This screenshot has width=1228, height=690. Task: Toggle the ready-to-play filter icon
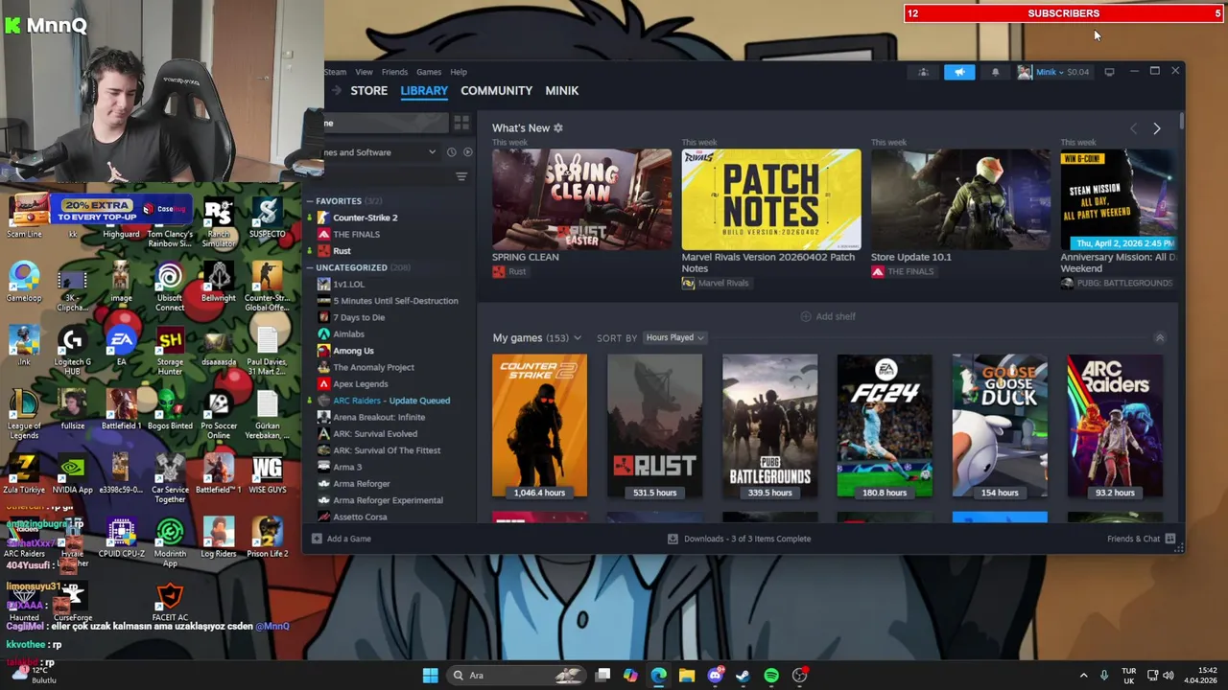click(467, 152)
